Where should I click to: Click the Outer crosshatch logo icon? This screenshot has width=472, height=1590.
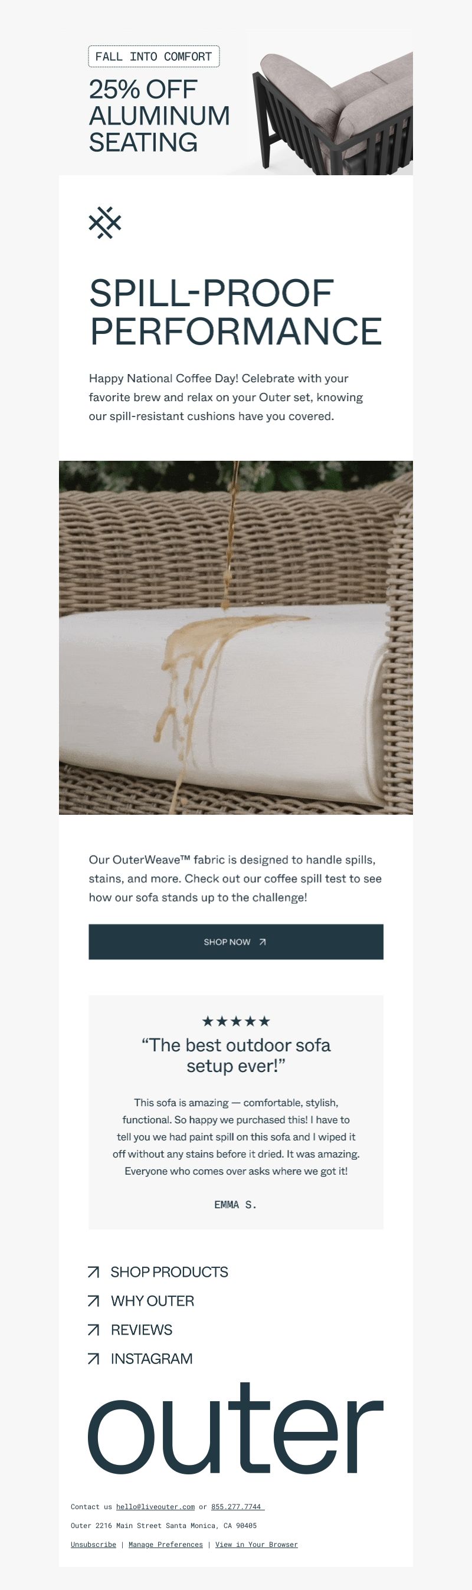105,222
